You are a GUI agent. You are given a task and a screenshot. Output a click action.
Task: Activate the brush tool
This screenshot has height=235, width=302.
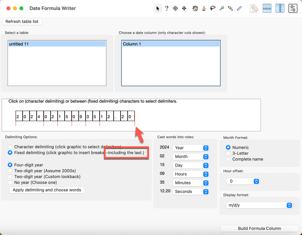click(x=204, y=8)
